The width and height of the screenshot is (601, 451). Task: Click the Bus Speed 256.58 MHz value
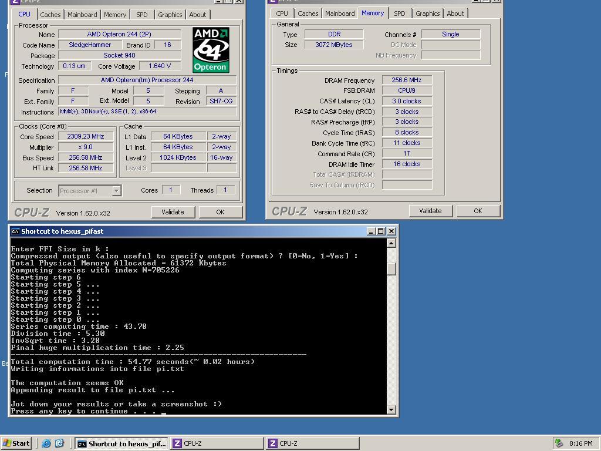pyautogui.click(x=86, y=157)
